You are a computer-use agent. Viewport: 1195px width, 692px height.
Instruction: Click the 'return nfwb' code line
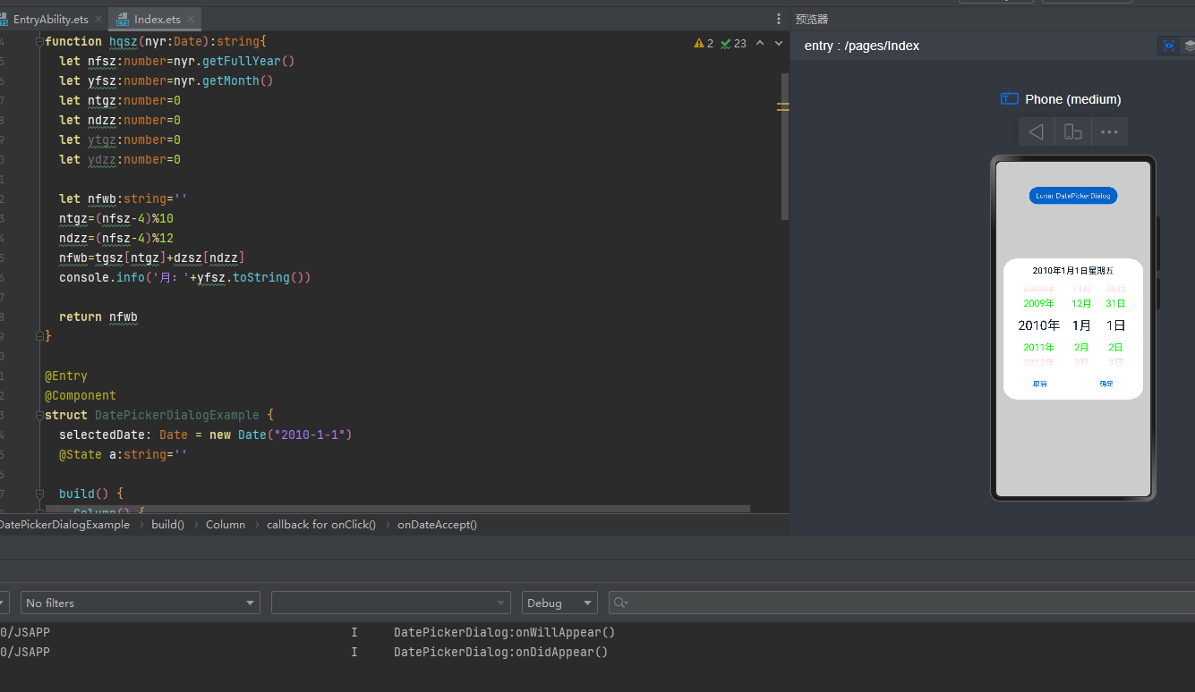tap(98, 316)
